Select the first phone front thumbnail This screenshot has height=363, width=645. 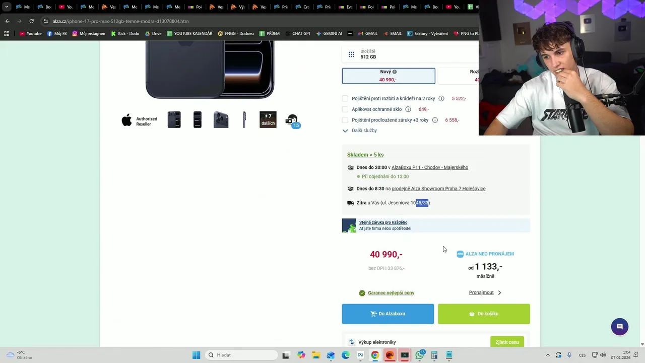[x=174, y=120]
